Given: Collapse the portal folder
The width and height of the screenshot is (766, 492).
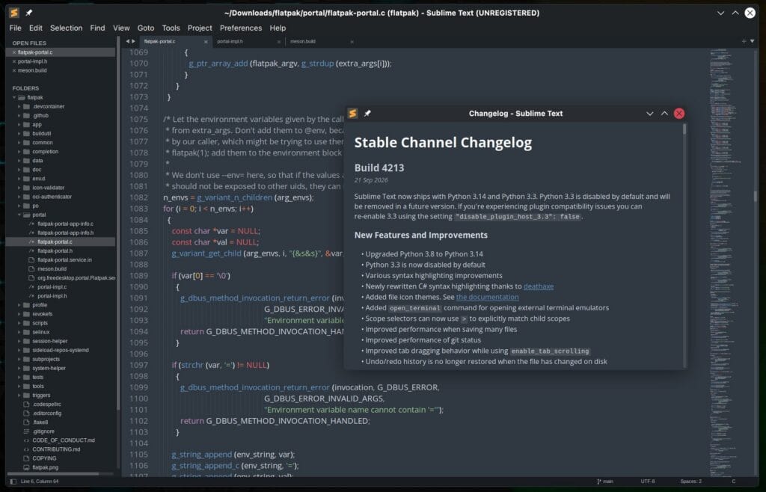Looking at the screenshot, I should point(19,215).
